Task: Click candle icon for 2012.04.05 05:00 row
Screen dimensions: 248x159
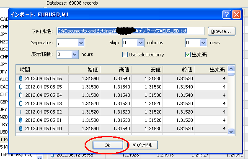Action: [x=21, y=129]
